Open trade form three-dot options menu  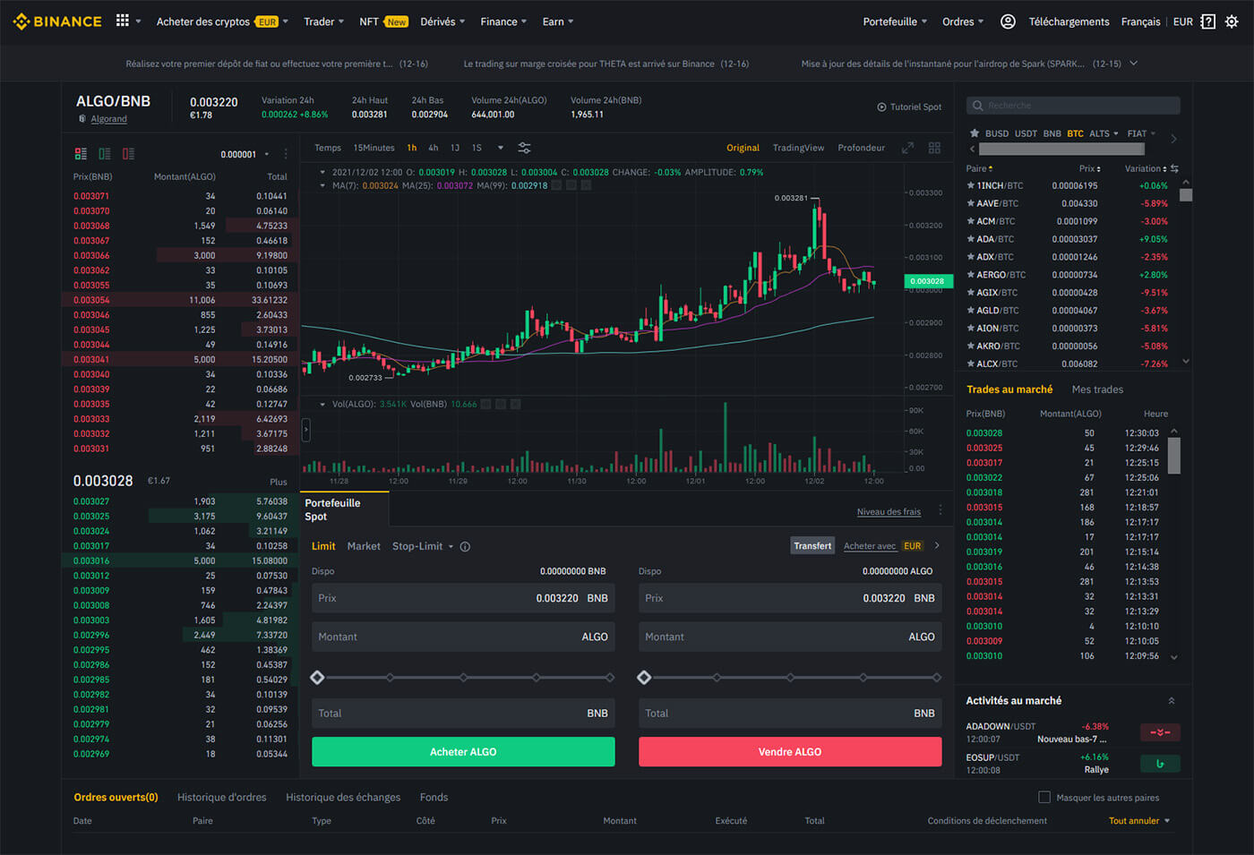click(x=940, y=509)
